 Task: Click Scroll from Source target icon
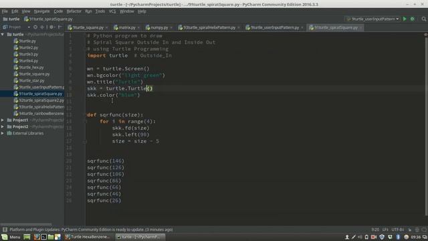click(x=35, y=27)
